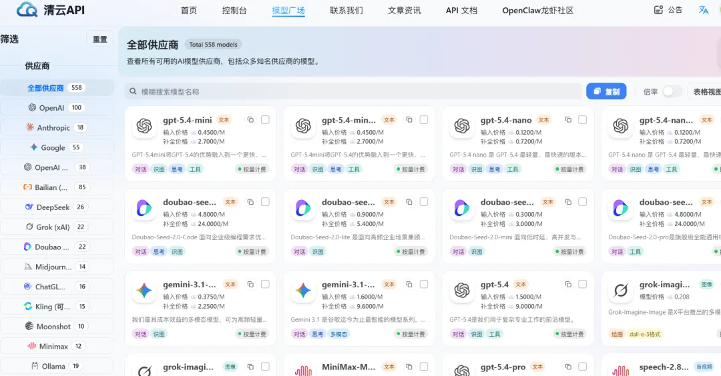
Task: Tick checkbox on gemini card priced 0.3750/M
Action: 265,285
